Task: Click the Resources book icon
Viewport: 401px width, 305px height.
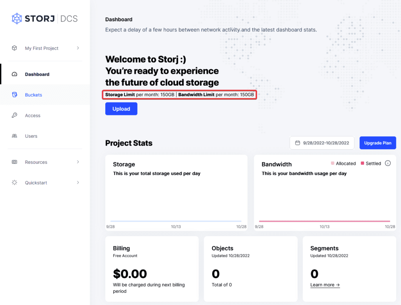Action: click(x=14, y=162)
